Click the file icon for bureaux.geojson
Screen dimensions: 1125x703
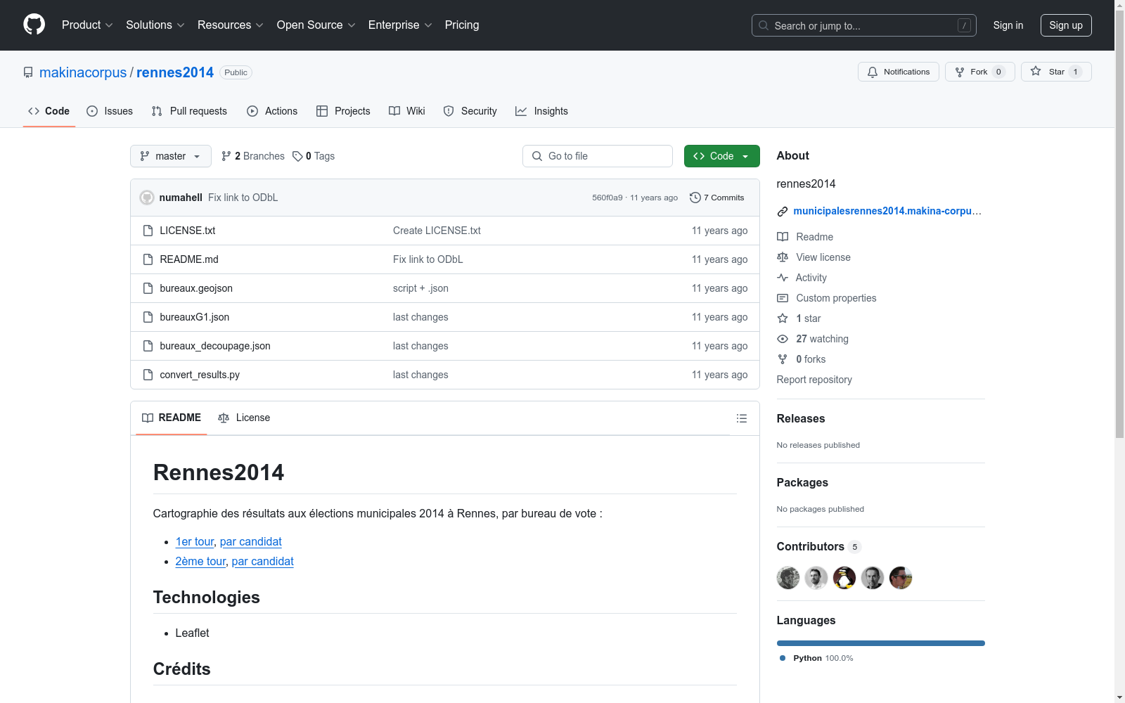point(148,288)
